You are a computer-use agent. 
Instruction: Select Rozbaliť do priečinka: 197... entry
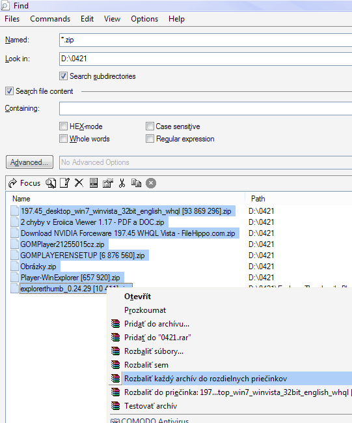(230, 392)
